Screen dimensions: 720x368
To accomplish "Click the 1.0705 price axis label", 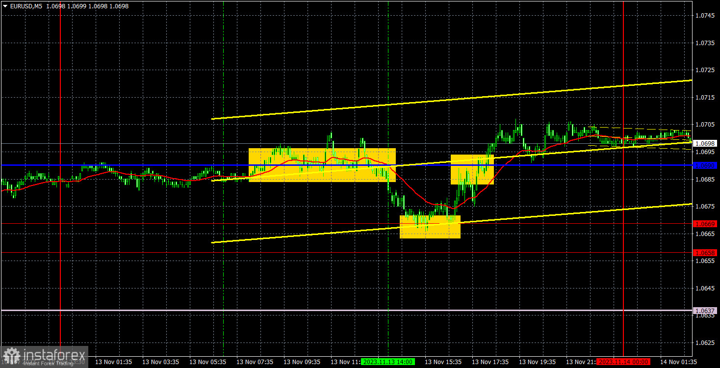I will (x=705, y=125).
